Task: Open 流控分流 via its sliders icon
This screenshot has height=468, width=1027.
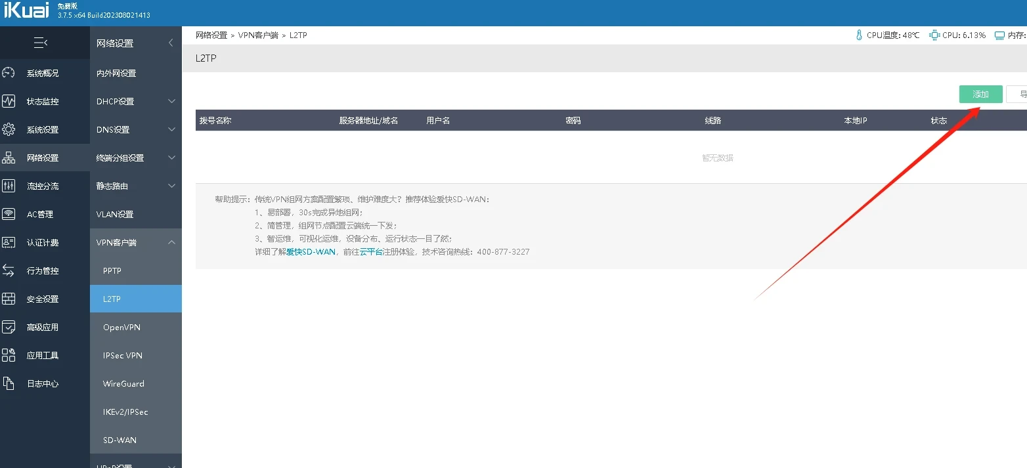Action: (9, 186)
